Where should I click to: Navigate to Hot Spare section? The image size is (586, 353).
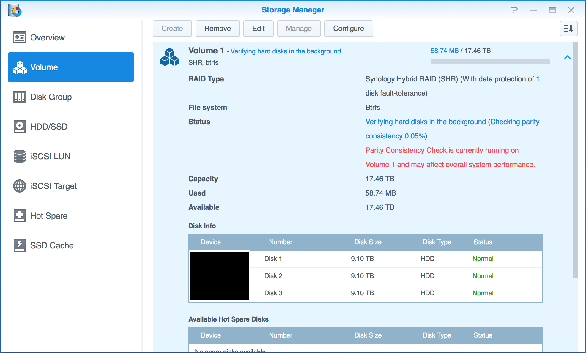click(x=71, y=216)
